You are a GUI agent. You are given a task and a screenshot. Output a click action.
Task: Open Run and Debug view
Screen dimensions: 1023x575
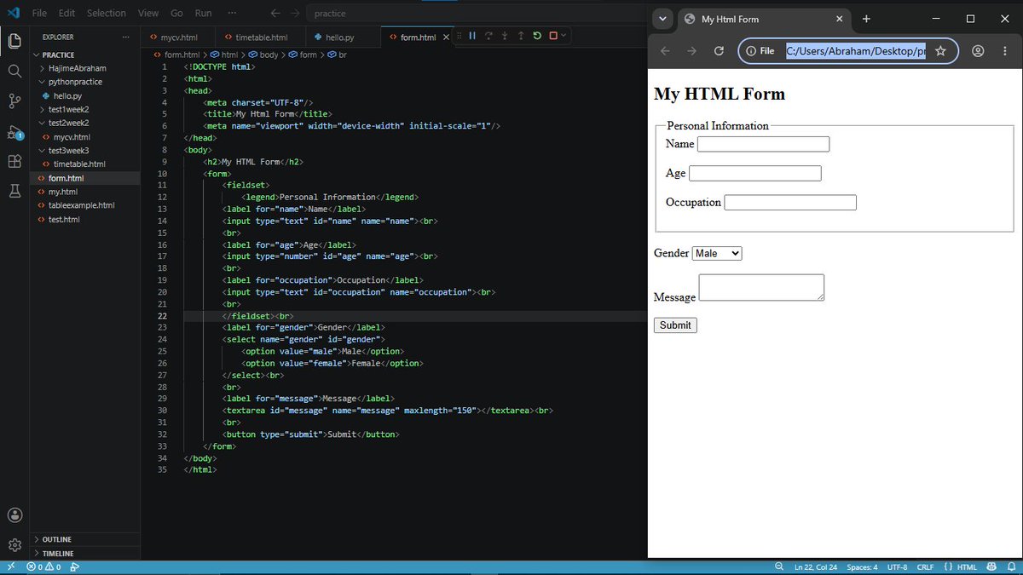14,132
